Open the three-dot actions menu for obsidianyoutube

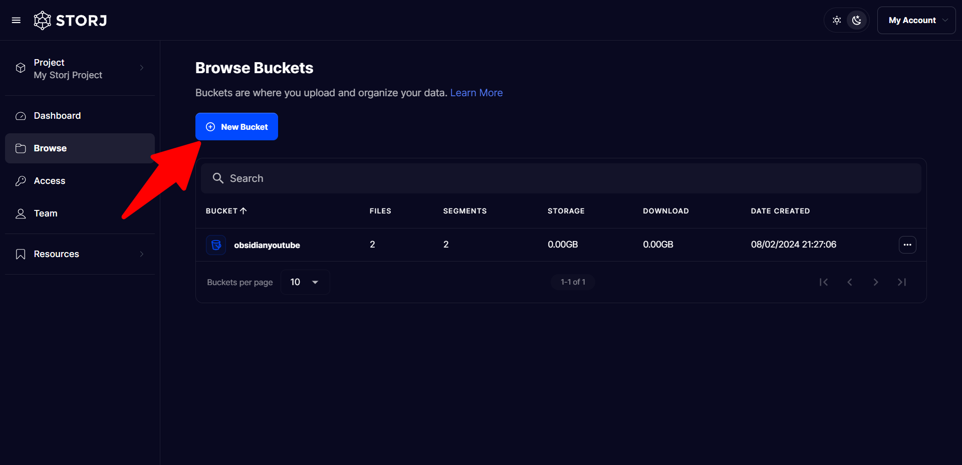pyautogui.click(x=907, y=245)
